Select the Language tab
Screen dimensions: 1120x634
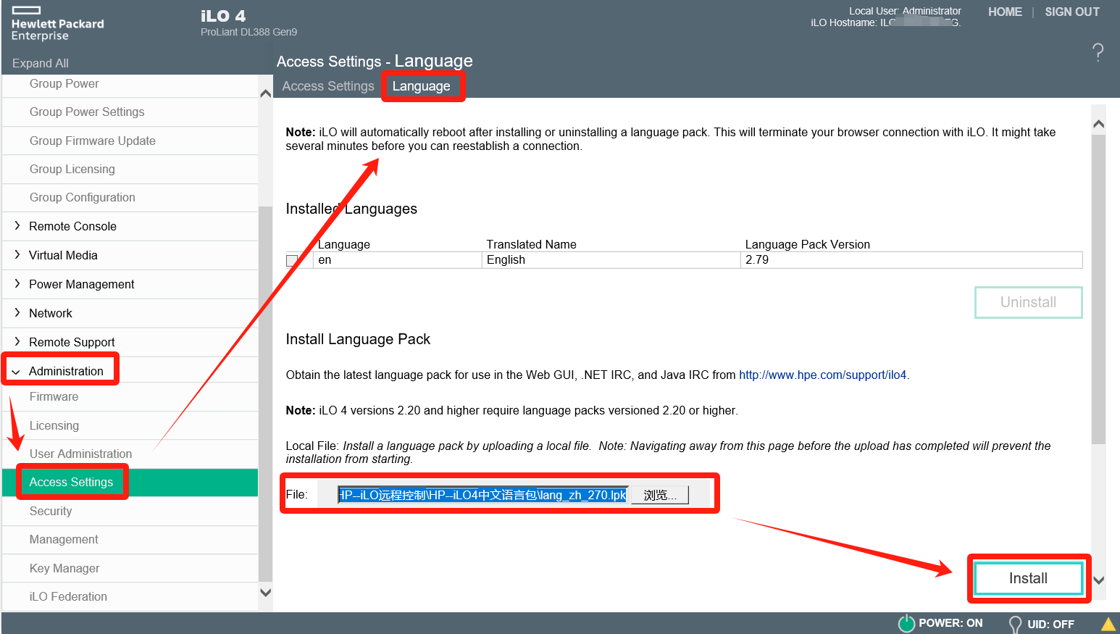coord(421,86)
